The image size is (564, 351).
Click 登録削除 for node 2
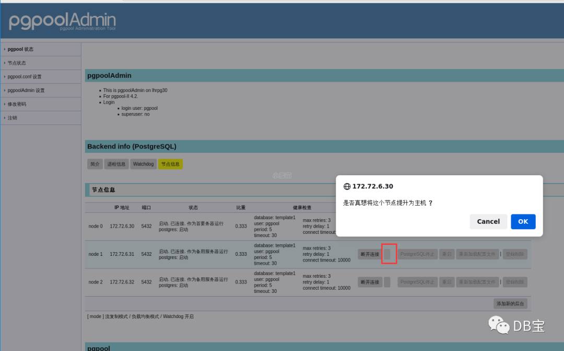coord(515,282)
